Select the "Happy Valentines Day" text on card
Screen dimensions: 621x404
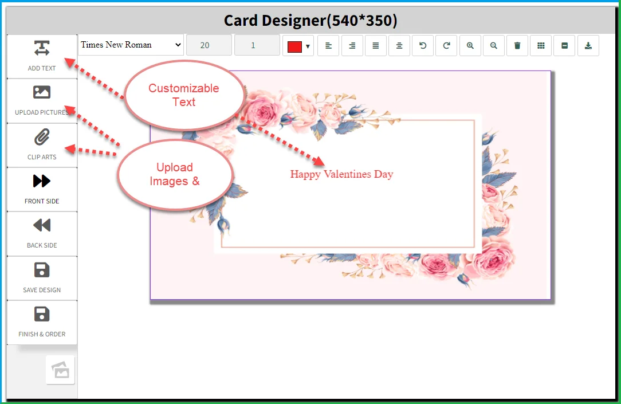coord(341,174)
